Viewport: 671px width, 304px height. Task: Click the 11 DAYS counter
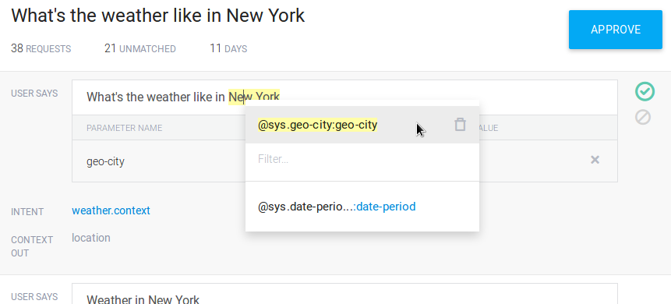[228, 49]
